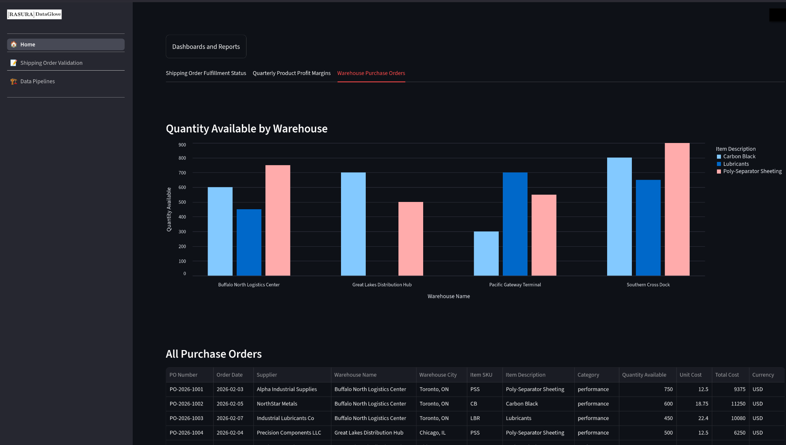Viewport: 786px width, 445px height.
Task: Click the Home house icon in sidebar
Action: 14,44
